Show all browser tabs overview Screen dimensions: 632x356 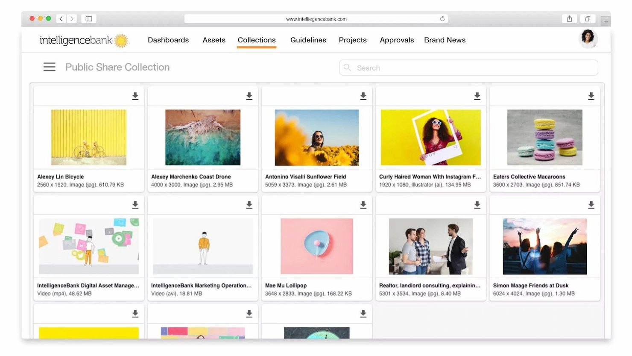point(588,19)
